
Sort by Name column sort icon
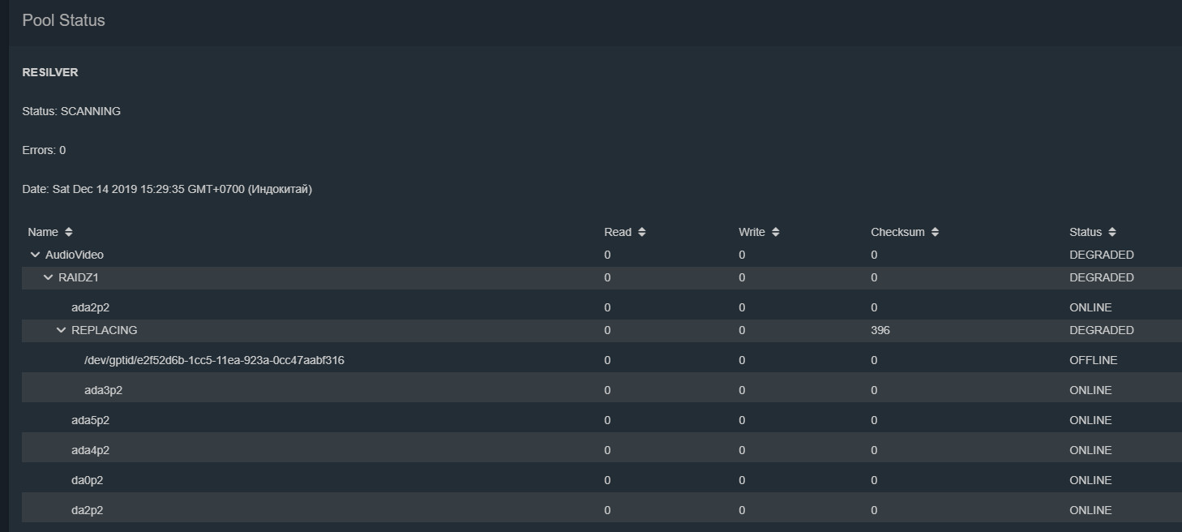pos(69,232)
